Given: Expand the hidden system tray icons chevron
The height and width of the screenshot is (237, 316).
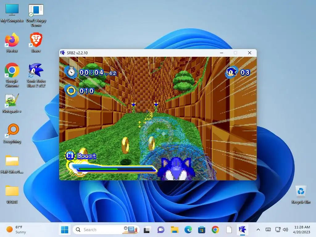Looking at the screenshot, I should click(x=258, y=230).
